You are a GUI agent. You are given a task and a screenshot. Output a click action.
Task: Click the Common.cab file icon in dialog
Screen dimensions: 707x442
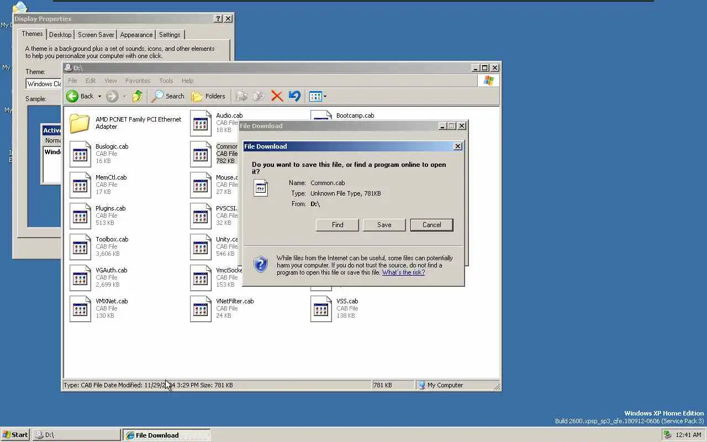pyautogui.click(x=261, y=188)
